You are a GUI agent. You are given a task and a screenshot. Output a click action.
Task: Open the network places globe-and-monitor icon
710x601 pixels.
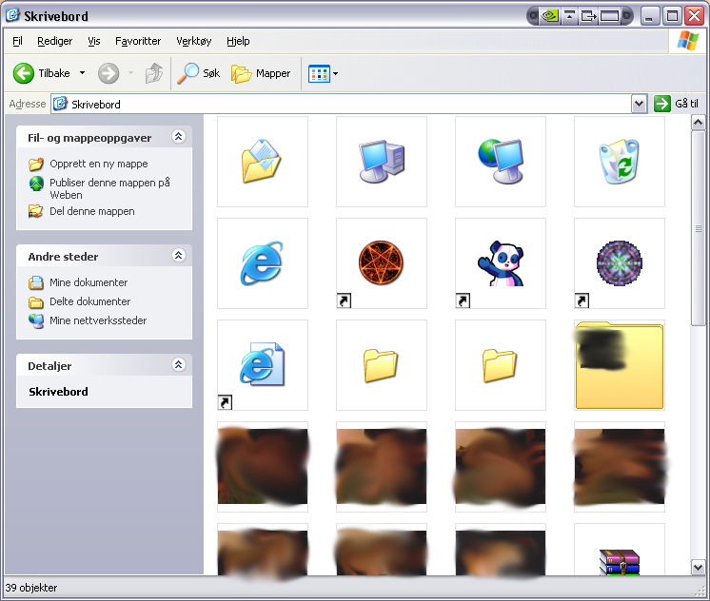pos(501,161)
